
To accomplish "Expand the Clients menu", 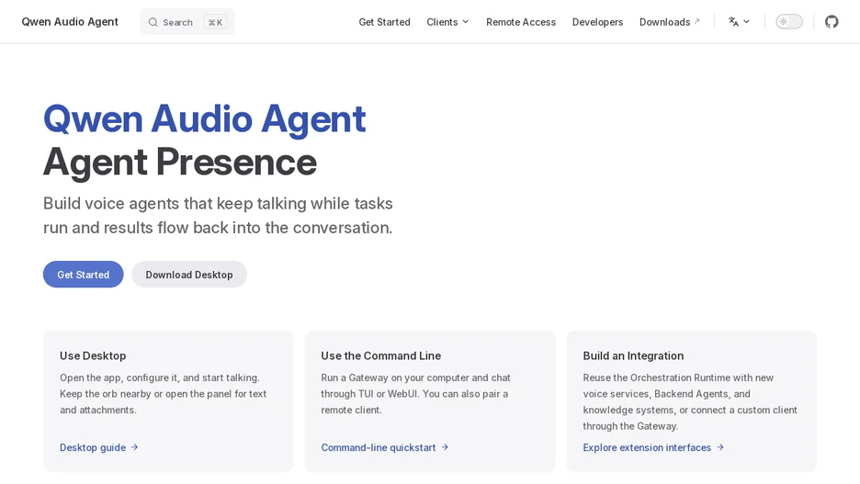I will [x=447, y=22].
